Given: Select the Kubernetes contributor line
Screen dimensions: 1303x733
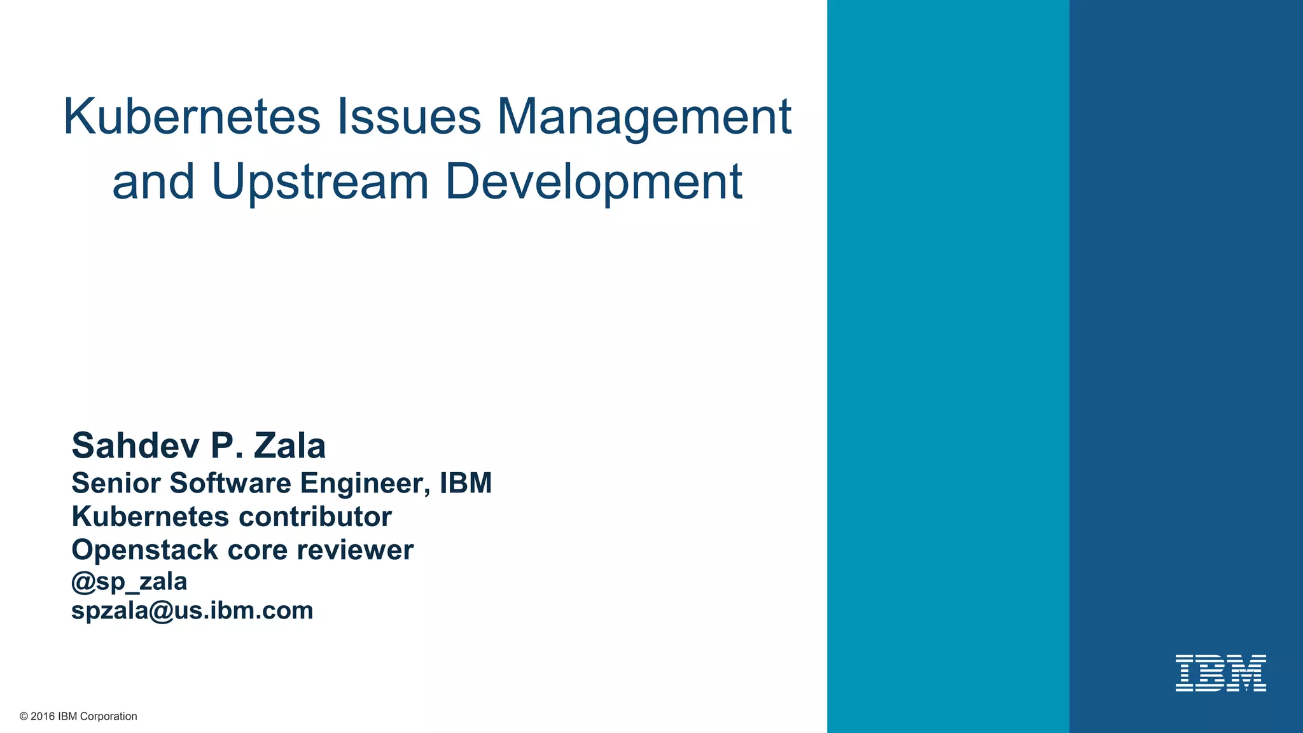Looking at the screenshot, I should [232, 517].
